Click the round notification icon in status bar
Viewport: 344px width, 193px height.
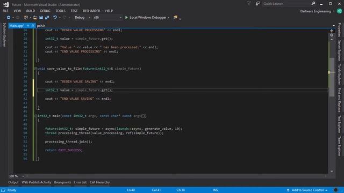[335, 190]
